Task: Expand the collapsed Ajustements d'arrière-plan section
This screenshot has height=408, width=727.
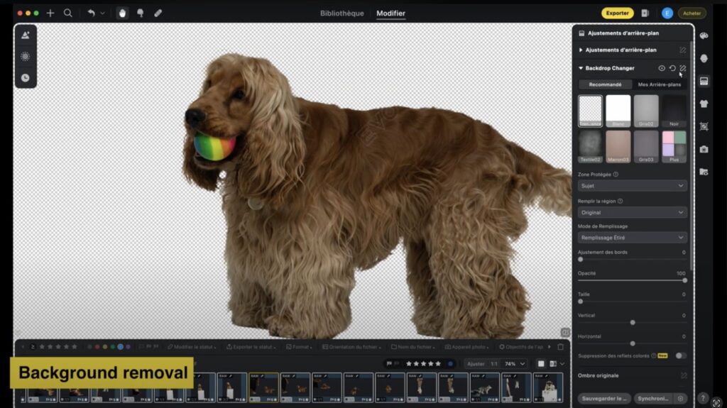Action: coord(581,50)
